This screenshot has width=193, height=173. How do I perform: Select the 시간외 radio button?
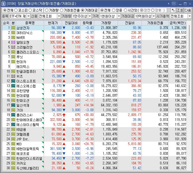[x=126, y=10]
